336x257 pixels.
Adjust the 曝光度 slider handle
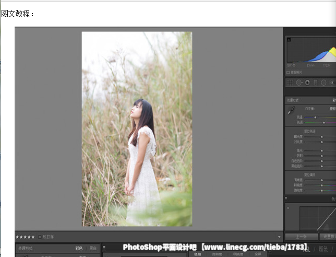coord(321,137)
